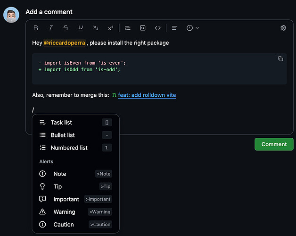Open the text alignment toolbar option
This screenshot has height=236, width=296.
(x=174, y=28)
